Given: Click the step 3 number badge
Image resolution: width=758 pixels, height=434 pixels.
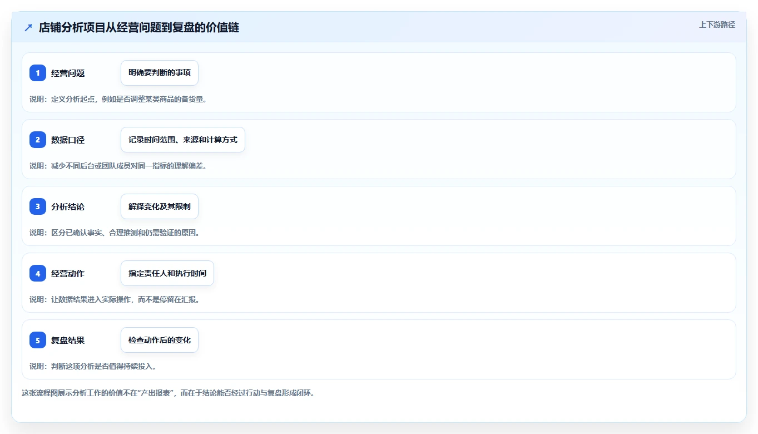Looking at the screenshot, I should click(x=38, y=206).
